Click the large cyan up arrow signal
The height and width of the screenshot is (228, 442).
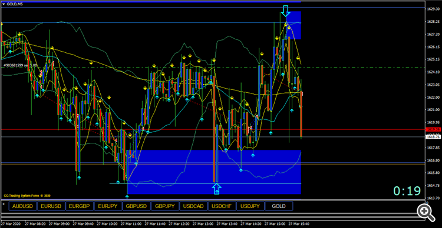[216, 189]
